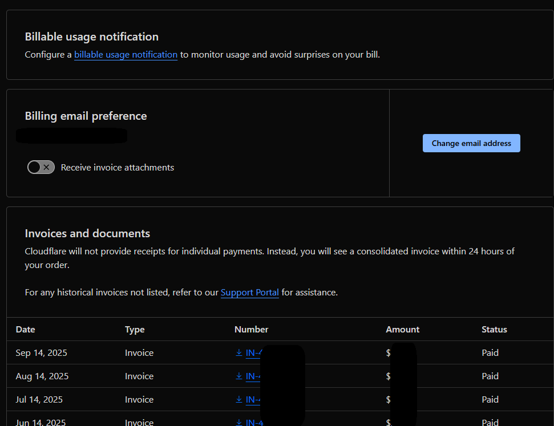554x426 pixels.
Task: Click the Date column header
Action: (x=25, y=330)
